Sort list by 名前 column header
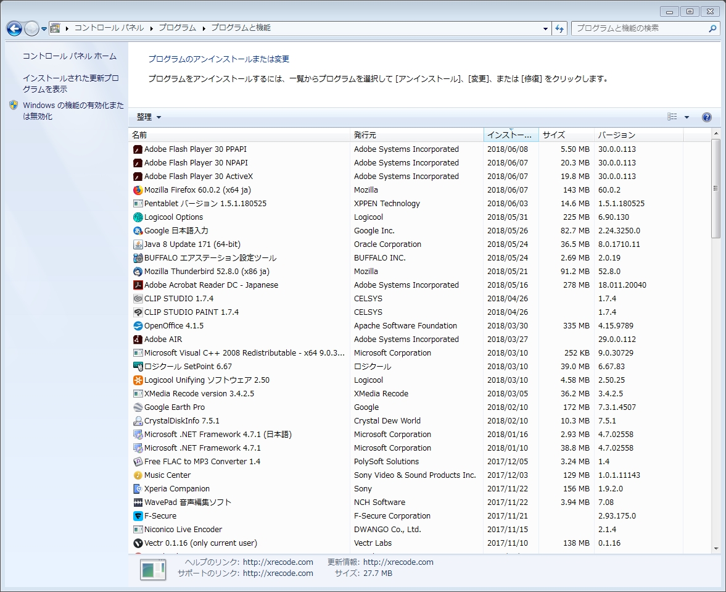Viewport: 726px width, 592px height. click(x=239, y=135)
